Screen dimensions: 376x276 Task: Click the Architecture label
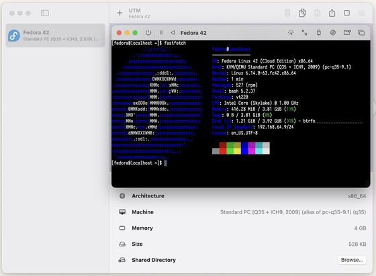pyautogui.click(x=148, y=196)
